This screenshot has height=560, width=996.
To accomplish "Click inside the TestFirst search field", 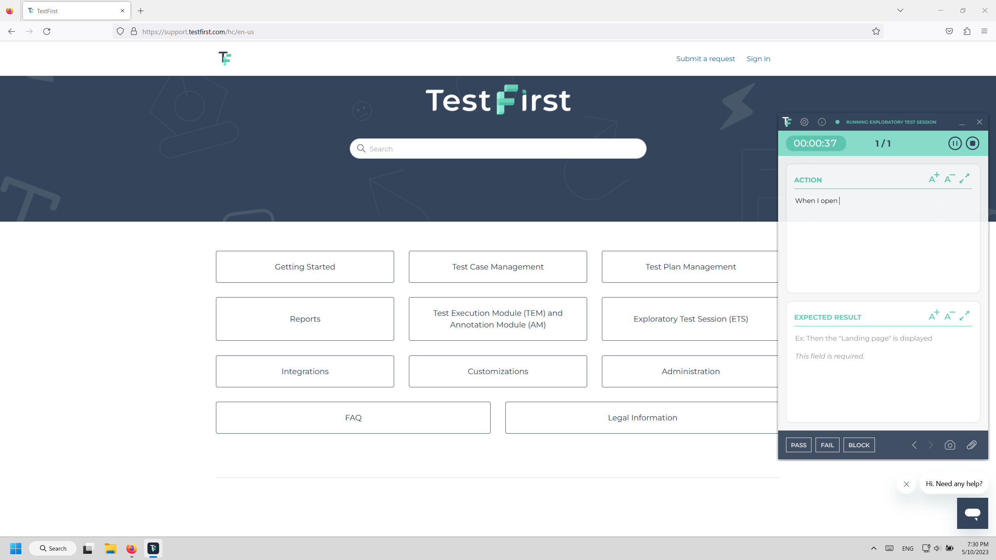I will tap(498, 148).
